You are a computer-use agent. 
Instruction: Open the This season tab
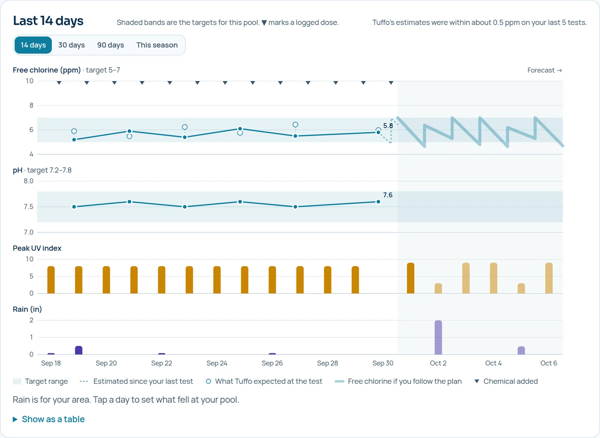click(x=157, y=45)
